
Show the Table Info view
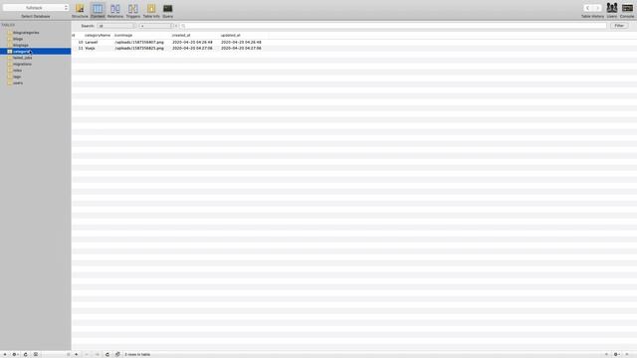(151, 11)
